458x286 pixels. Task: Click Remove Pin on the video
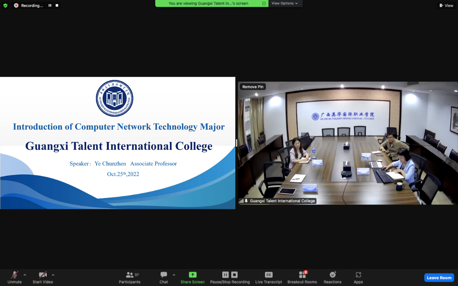point(253,87)
